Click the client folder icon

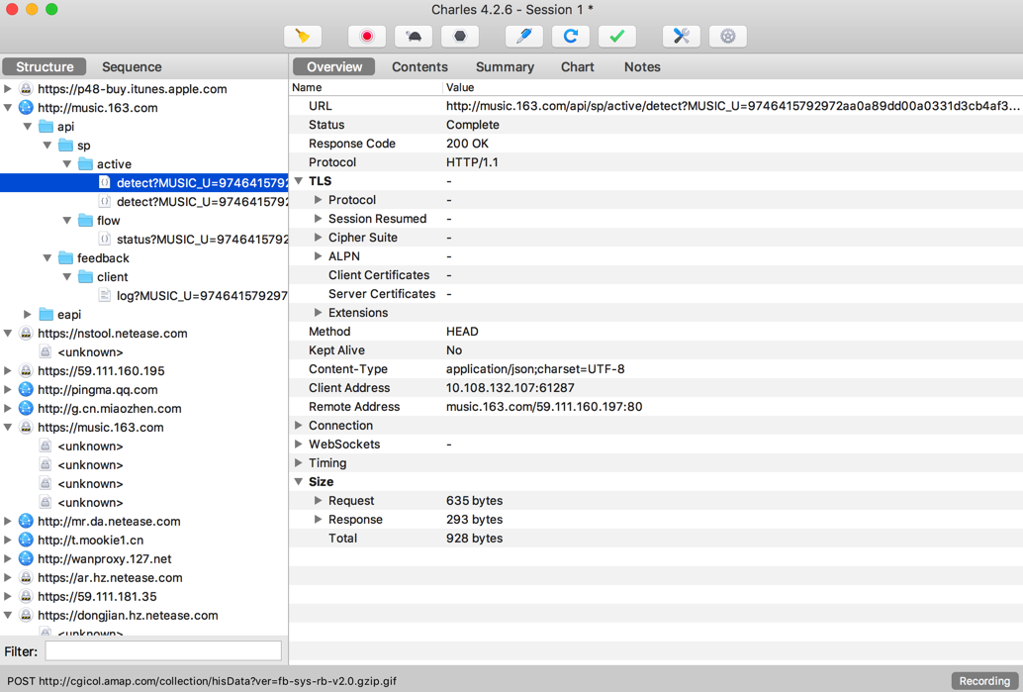(85, 277)
